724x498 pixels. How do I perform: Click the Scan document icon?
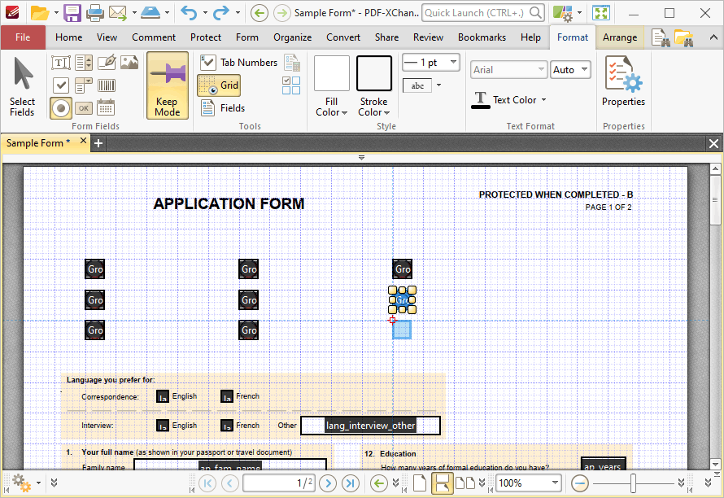150,13
